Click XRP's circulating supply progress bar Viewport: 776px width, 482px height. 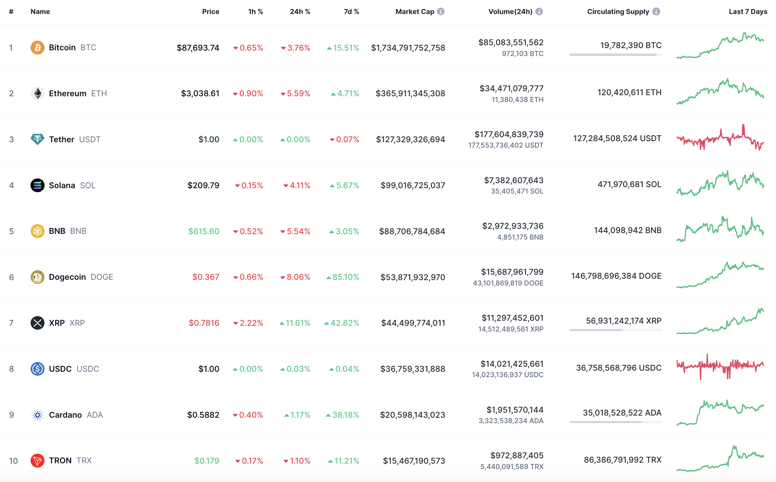615,330
